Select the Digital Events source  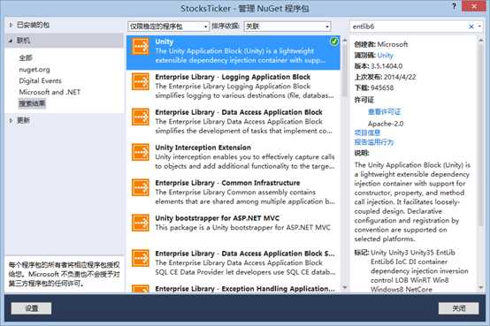point(41,80)
